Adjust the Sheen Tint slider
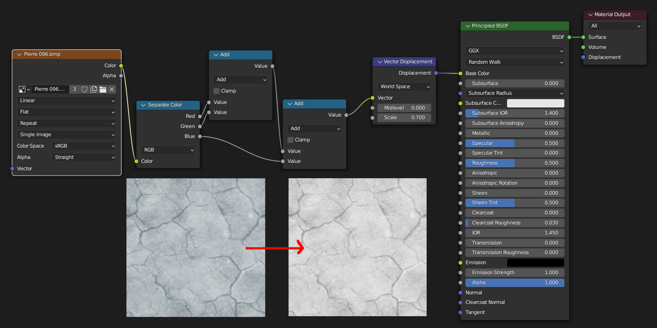Viewport: 657px width, 328px height. pyautogui.click(x=514, y=203)
